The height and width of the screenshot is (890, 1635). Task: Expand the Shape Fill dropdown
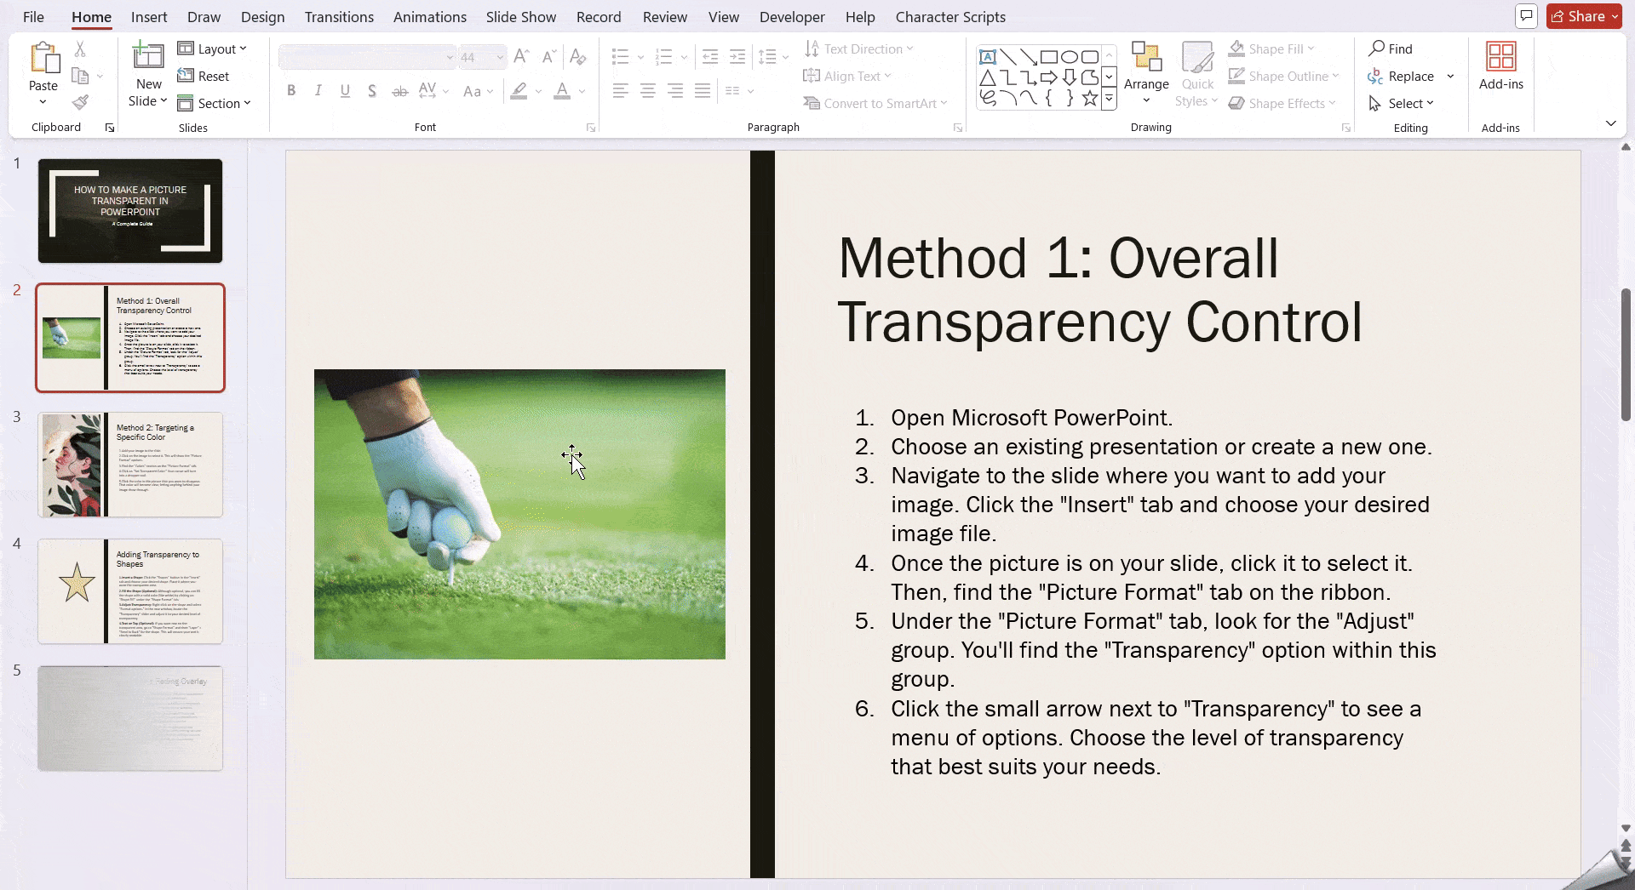point(1311,48)
